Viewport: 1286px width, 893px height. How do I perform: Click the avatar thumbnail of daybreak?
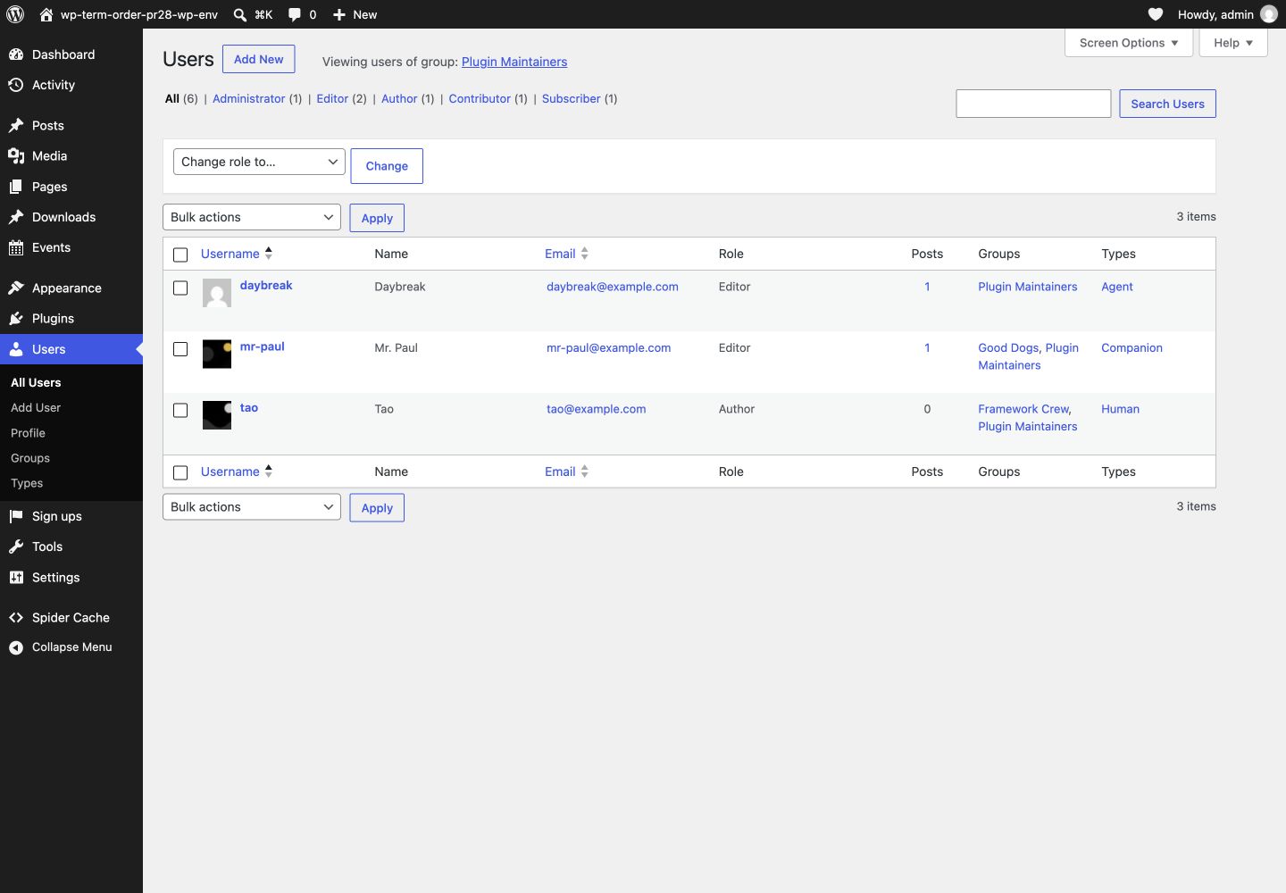(x=217, y=293)
